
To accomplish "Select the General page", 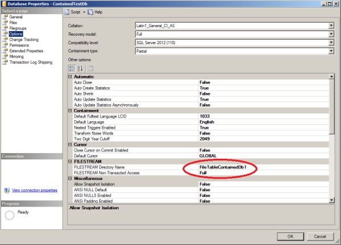I will [16, 17].
